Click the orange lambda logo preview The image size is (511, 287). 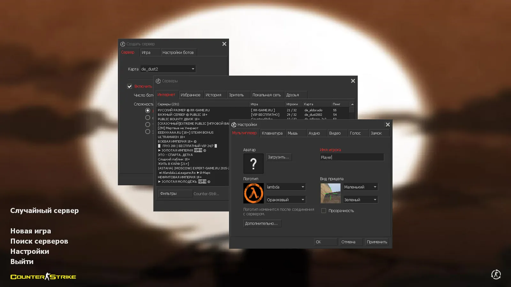click(253, 193)
